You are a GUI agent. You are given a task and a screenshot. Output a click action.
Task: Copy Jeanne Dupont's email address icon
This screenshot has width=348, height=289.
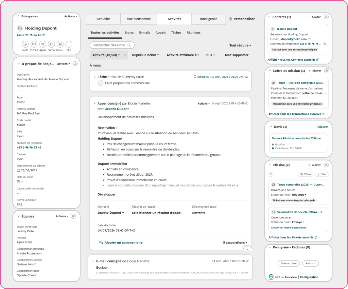[x=309, y=39]
